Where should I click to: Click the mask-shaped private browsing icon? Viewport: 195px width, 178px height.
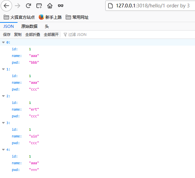tap(61, 6)
